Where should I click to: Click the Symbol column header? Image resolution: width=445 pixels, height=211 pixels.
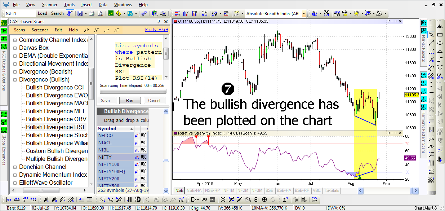click(x=116, y=129)
